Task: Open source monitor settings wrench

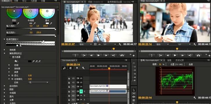Action: point(120,44)
